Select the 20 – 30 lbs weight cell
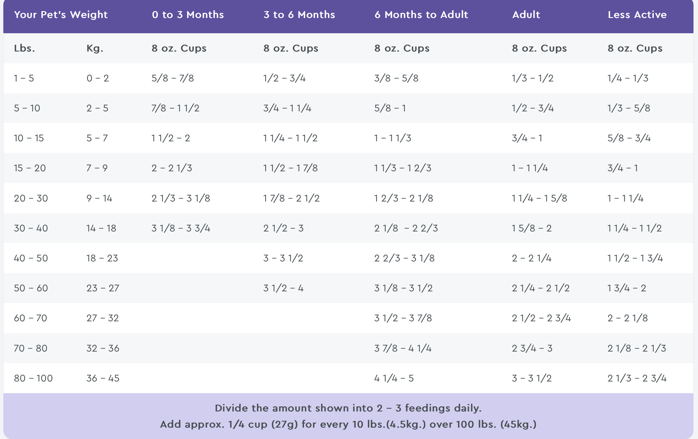Viewport: 698px width, 439px height. click(x=31, y=198)
